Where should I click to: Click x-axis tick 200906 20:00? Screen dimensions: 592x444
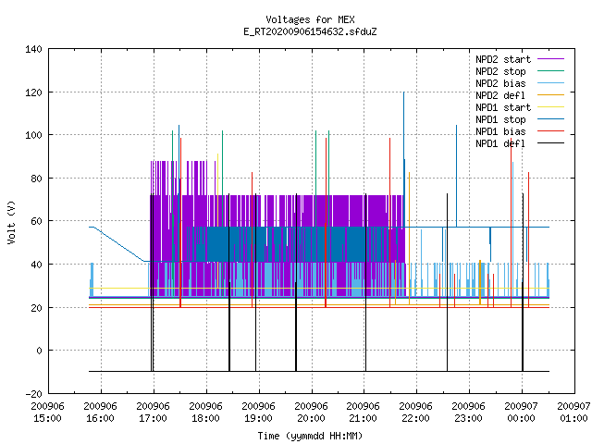(x=311, y=412)
